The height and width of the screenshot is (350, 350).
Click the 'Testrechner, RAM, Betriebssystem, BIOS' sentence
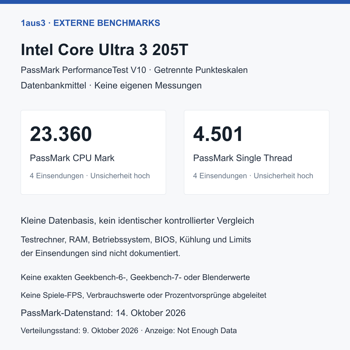pos(136,239)
